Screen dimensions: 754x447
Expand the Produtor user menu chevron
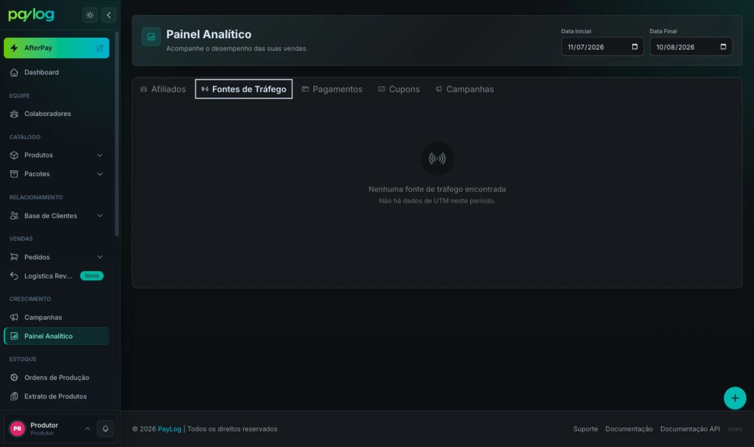pos(87,429)
